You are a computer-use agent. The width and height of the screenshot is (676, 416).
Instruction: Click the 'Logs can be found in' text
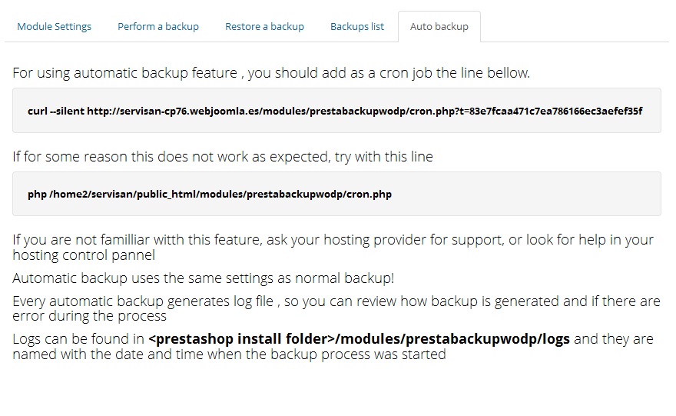click(78, 339)
